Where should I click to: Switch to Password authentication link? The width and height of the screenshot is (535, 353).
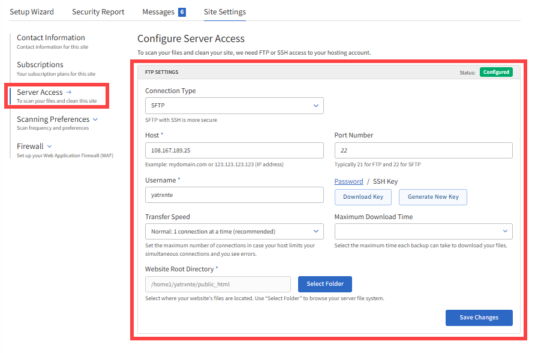348,181
